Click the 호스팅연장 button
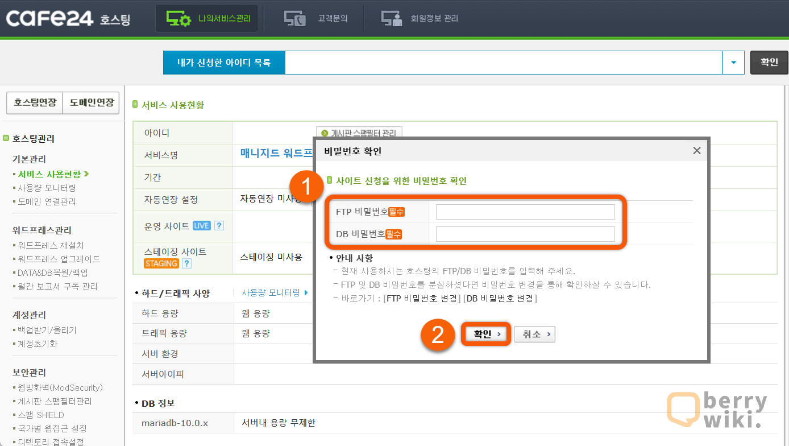Viewport: 789px width, 446px height. tap(35, 103)
